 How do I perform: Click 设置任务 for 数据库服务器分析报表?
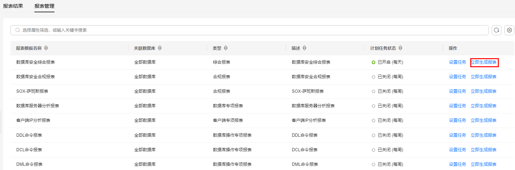[457, 106]
